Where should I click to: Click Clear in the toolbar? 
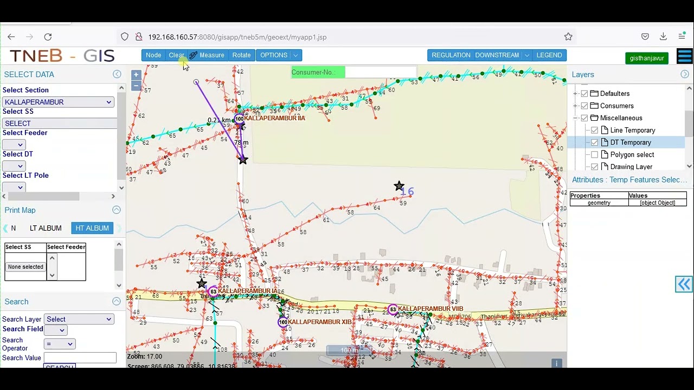(176, 55)
